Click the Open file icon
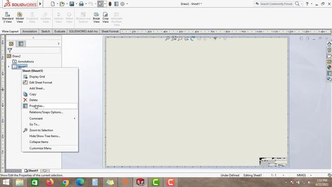 [62, 4]
